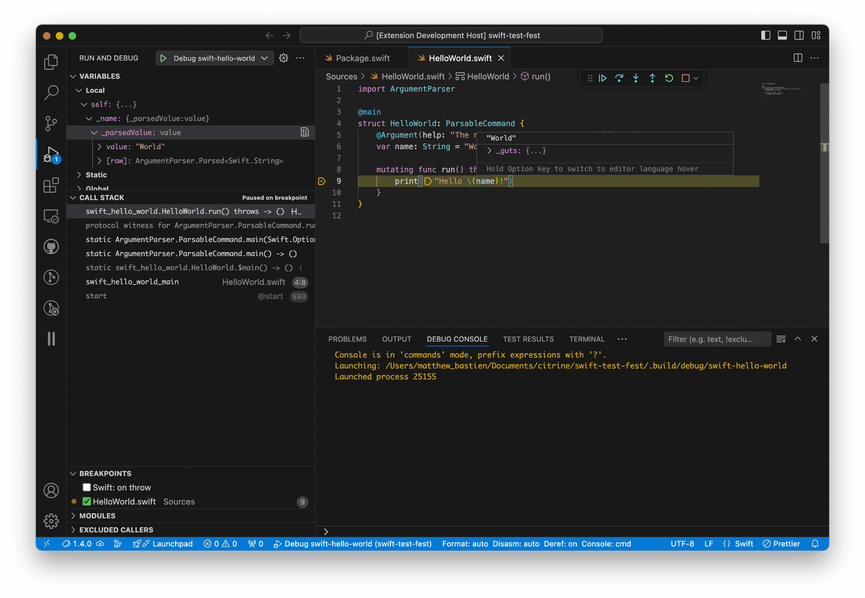This screenshot has width=865, height=598.
Task: Open Run and Debug activity icon
Action: pos(51,154)
